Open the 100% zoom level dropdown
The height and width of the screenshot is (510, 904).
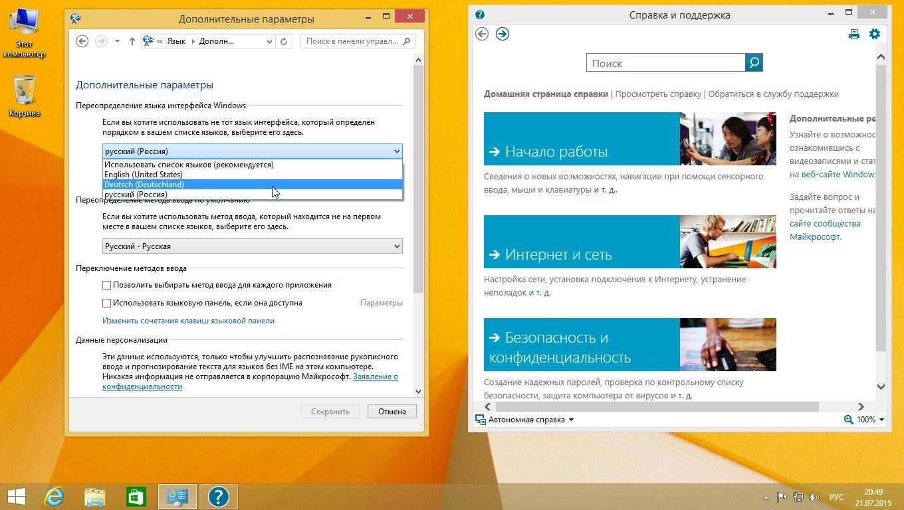click(x=870, y=420)
